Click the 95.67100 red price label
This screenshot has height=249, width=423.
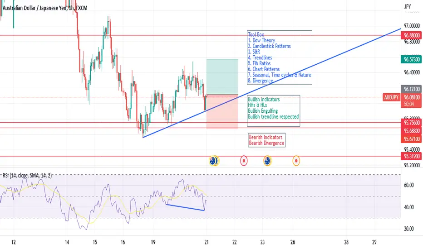[x=411, y=139]
